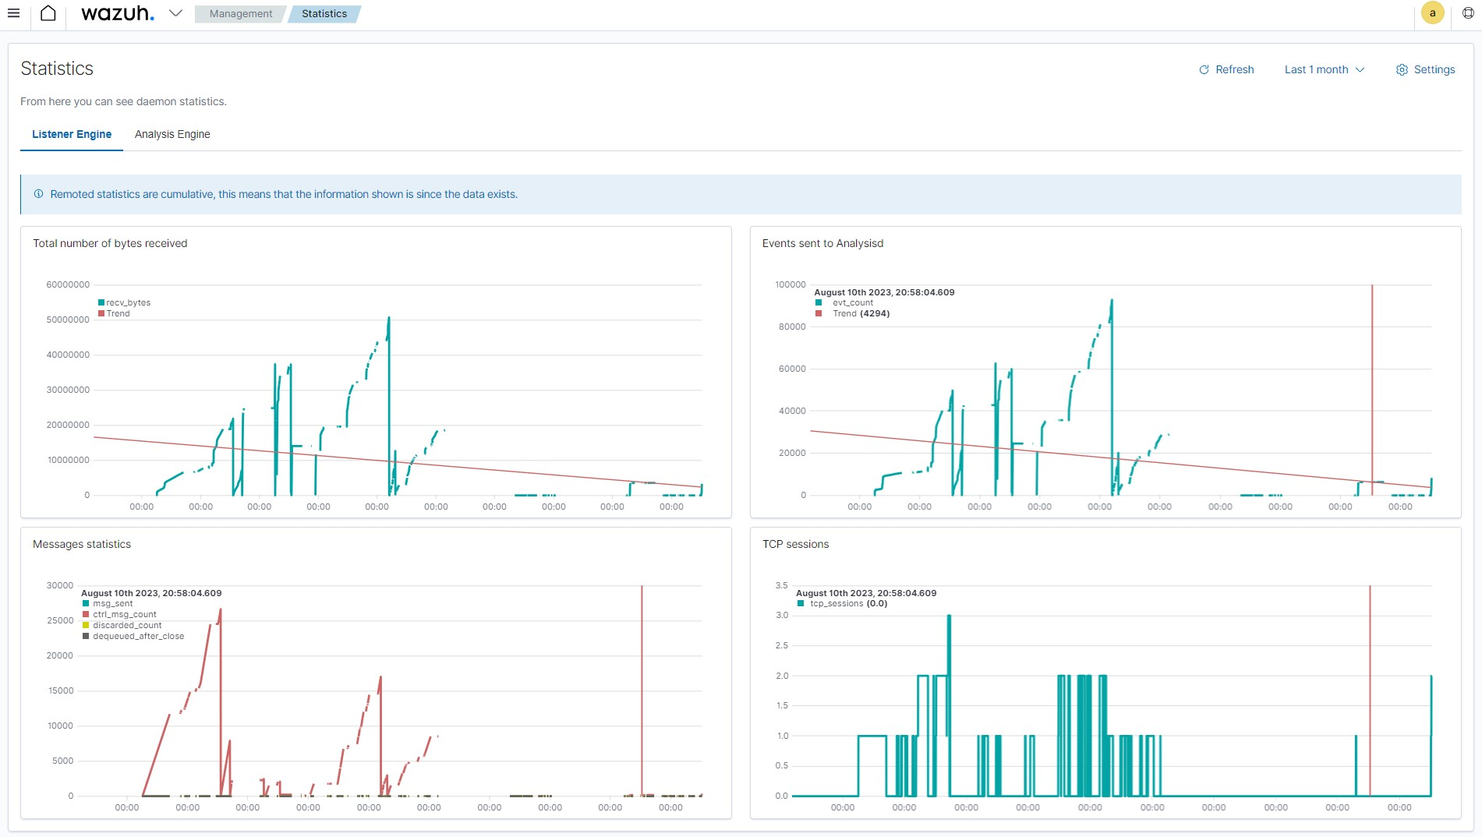The height and width of the screenshot is (837, 1482).
Task: Switch to the Listener Engine tab
Action: (72, 134)
